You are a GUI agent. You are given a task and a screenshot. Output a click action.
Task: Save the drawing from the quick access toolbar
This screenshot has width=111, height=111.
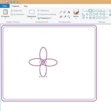coord(7,2)
